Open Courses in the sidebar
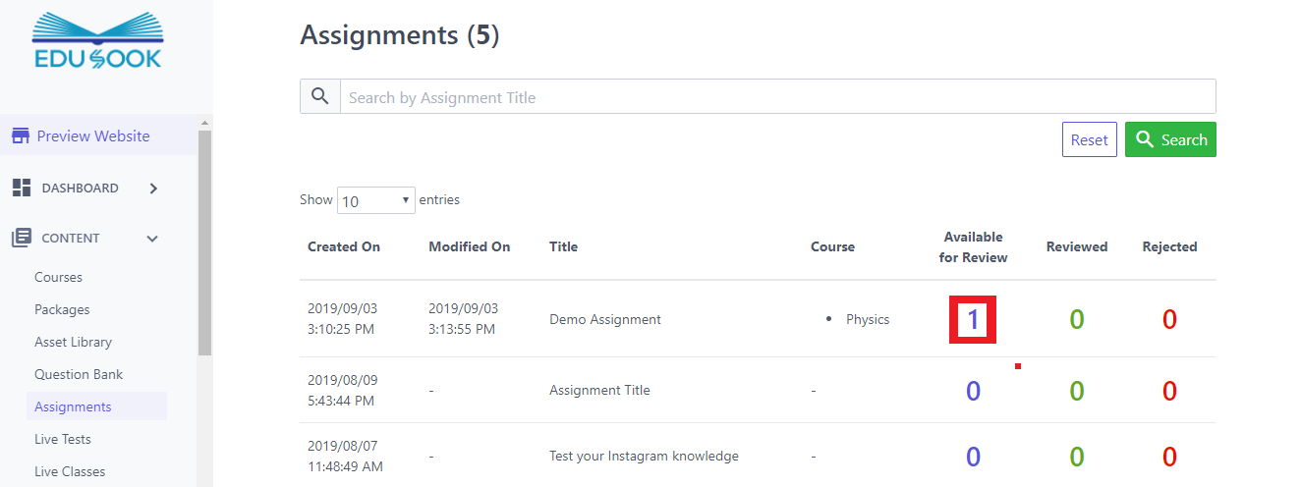 pos(58,277)
